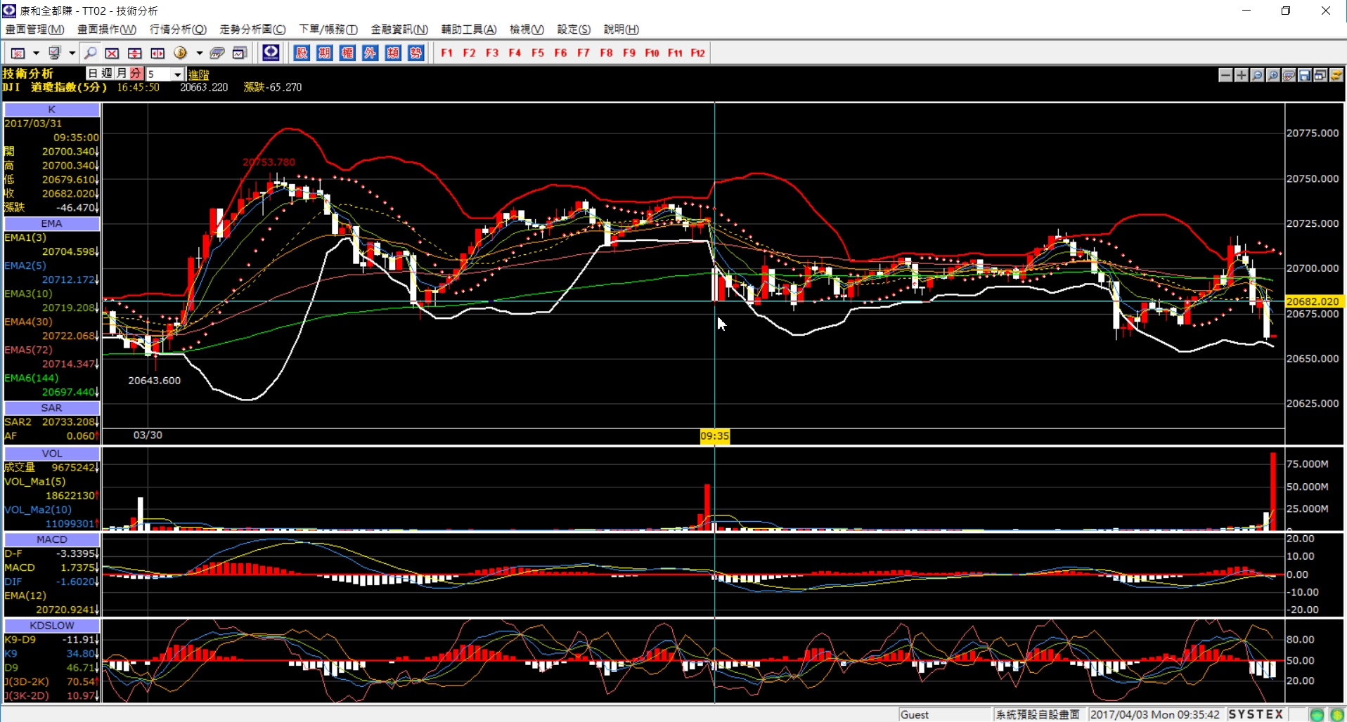Click the chart window icon in main toolbar
The image size is (1347, 722).
pyautogui.click(x=240, y=53)
